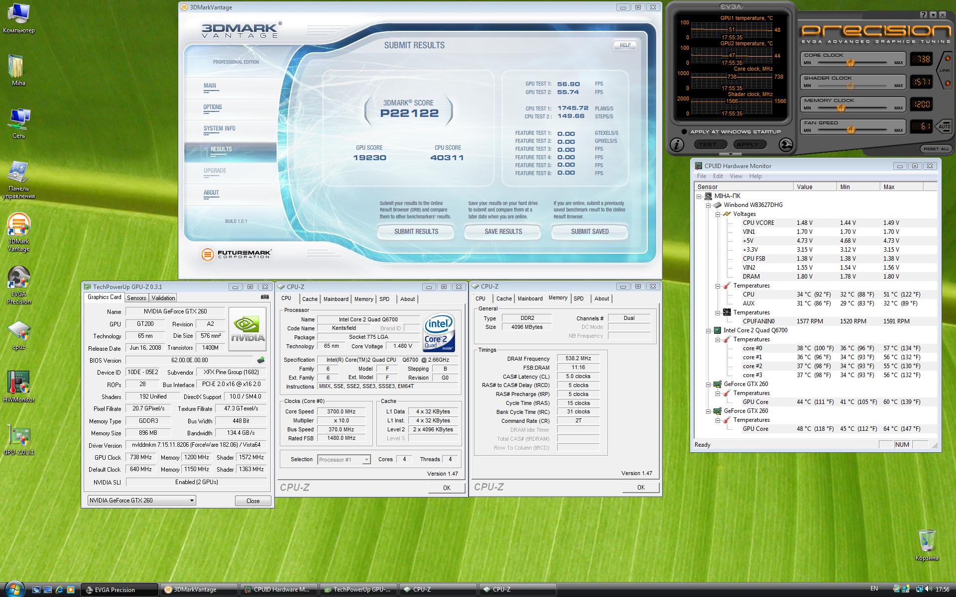Open EVGA Precision desktop shortcut
Image resolution: width=956 pixels, height=597 pixels.
18,285
